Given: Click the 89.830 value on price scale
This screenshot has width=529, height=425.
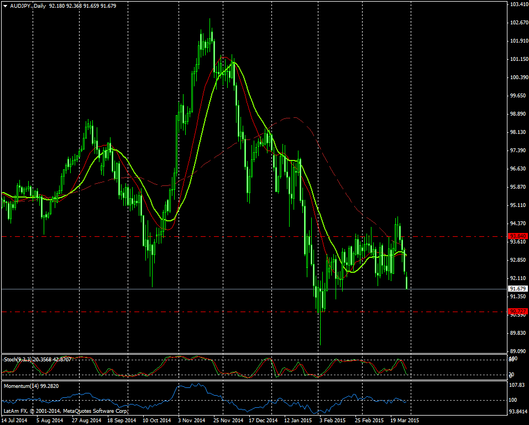Looking at the screenshot, I should point(518,333).
